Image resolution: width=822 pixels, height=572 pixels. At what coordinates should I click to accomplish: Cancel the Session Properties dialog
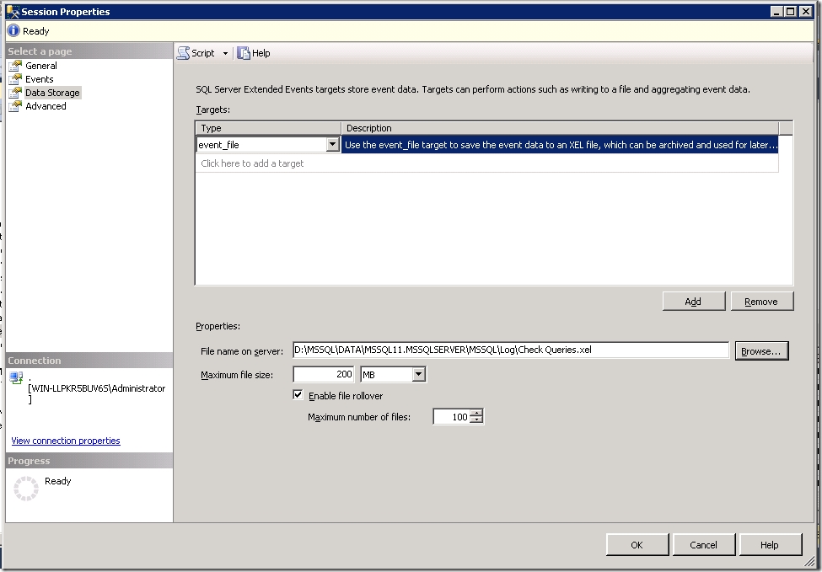pos(703,545)
